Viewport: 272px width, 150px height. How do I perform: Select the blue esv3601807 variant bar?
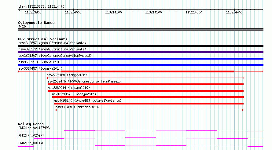141,59
